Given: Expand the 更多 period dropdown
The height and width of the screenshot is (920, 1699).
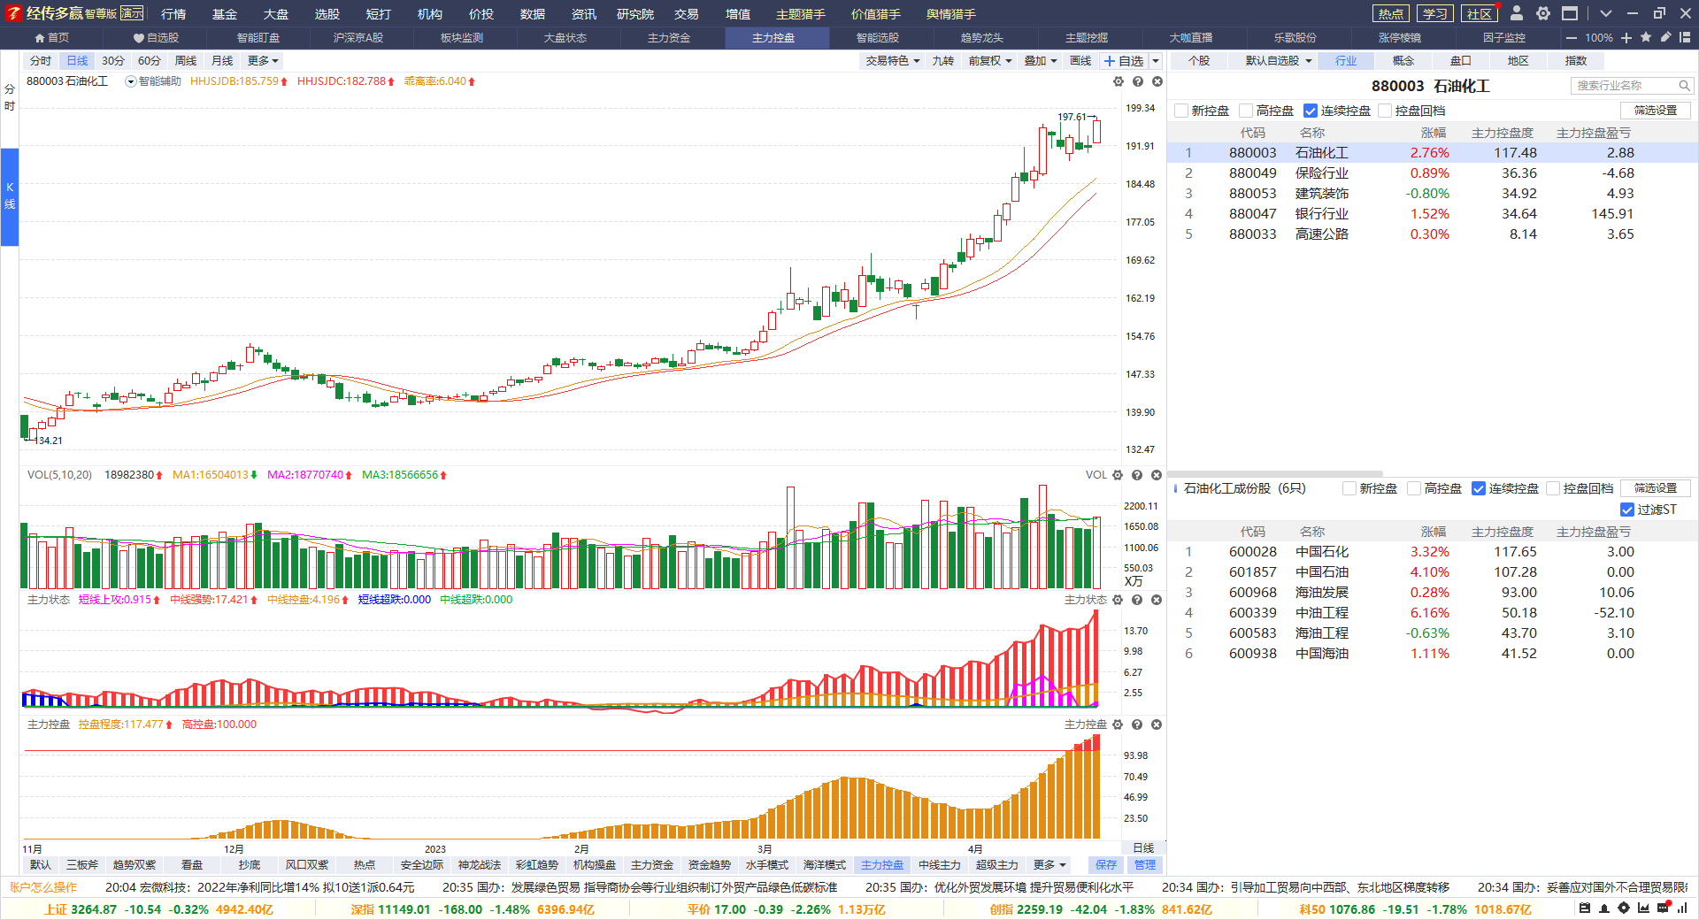Looking at the screenshot, I should [x=263, y=61].
